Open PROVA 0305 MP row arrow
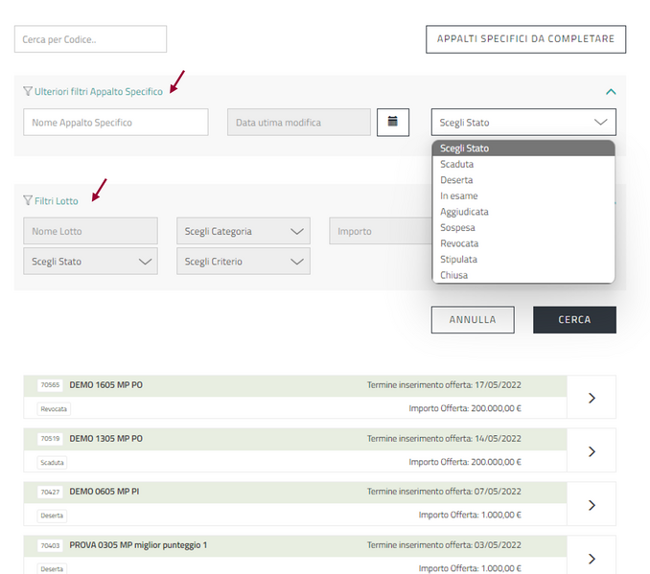 (591, 558)
